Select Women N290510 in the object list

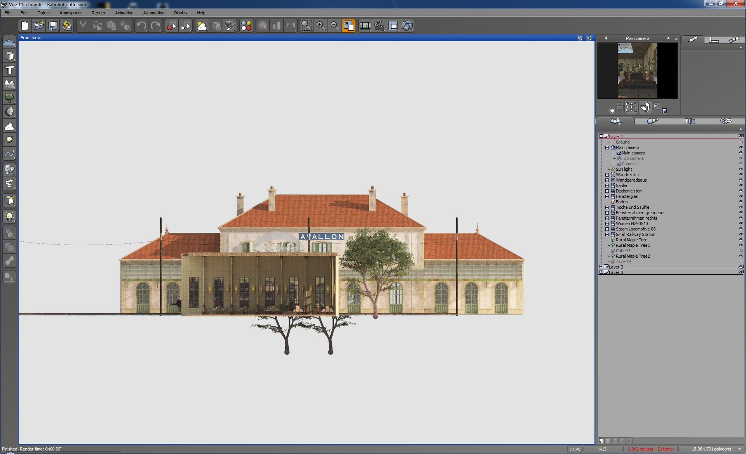coord(631,224)
